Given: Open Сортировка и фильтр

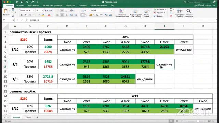Looking at the screenshot, I should (x=180, y=13).
